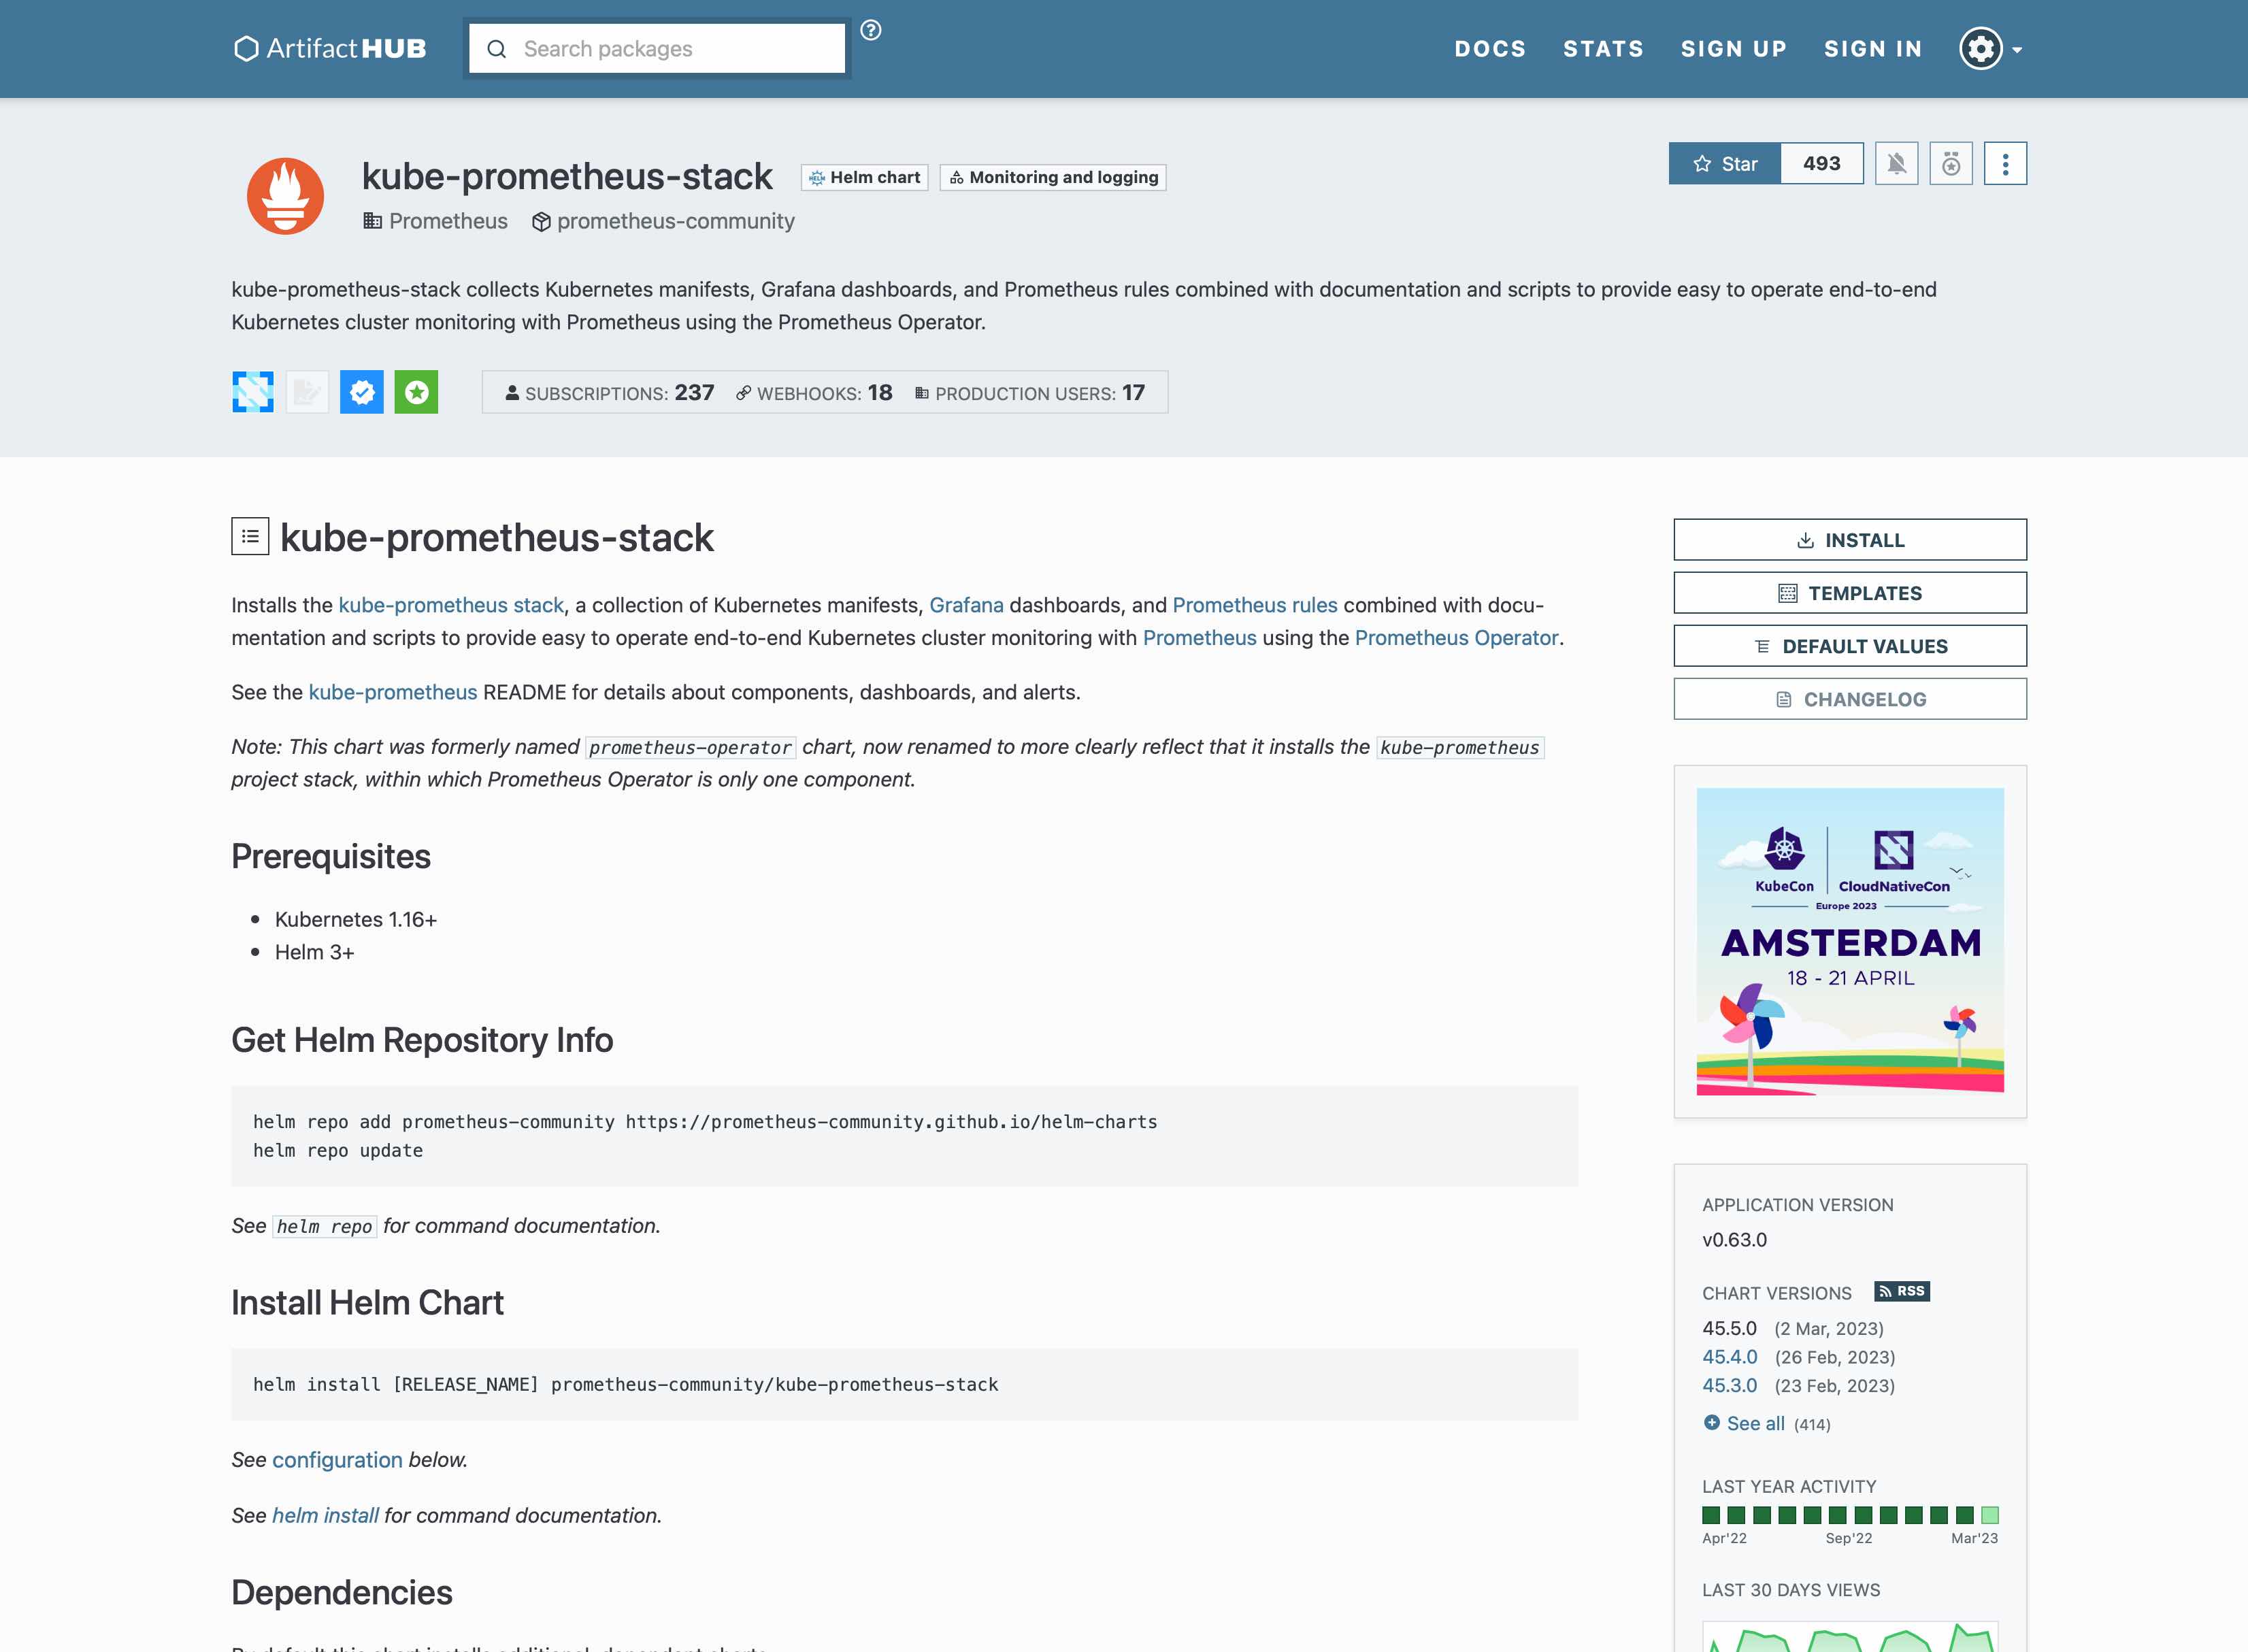
Task: Click the INSTALL button
Action: (1849, 540)
